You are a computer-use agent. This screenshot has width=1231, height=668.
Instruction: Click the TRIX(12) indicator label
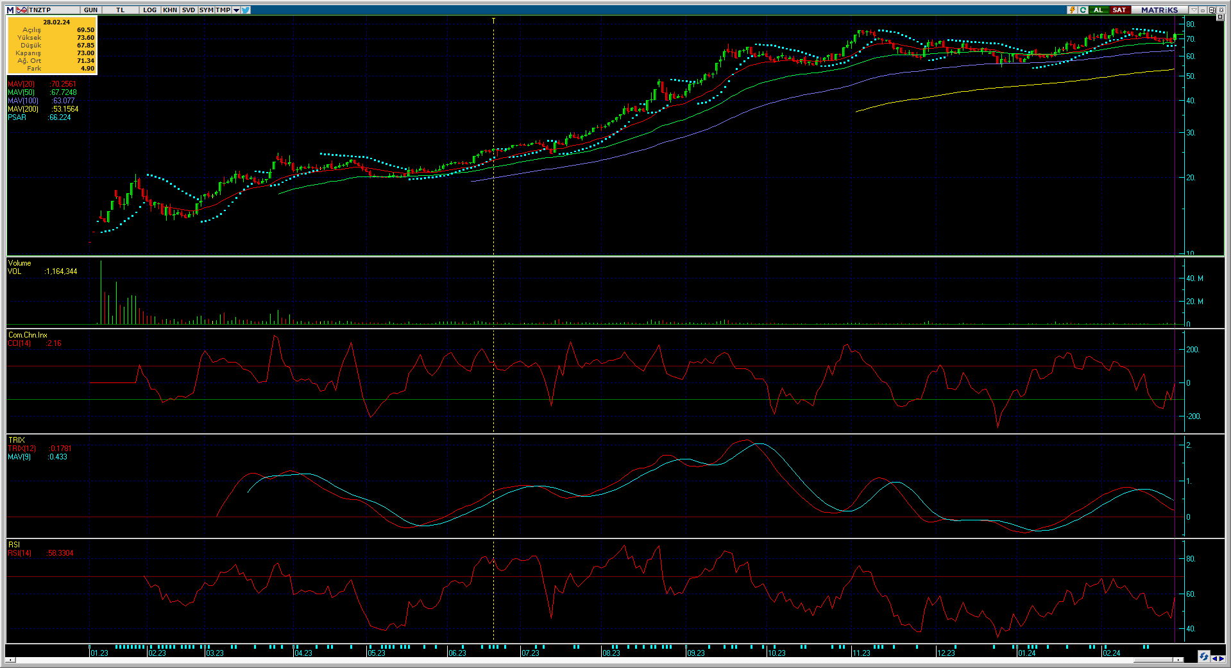(22, 449)
